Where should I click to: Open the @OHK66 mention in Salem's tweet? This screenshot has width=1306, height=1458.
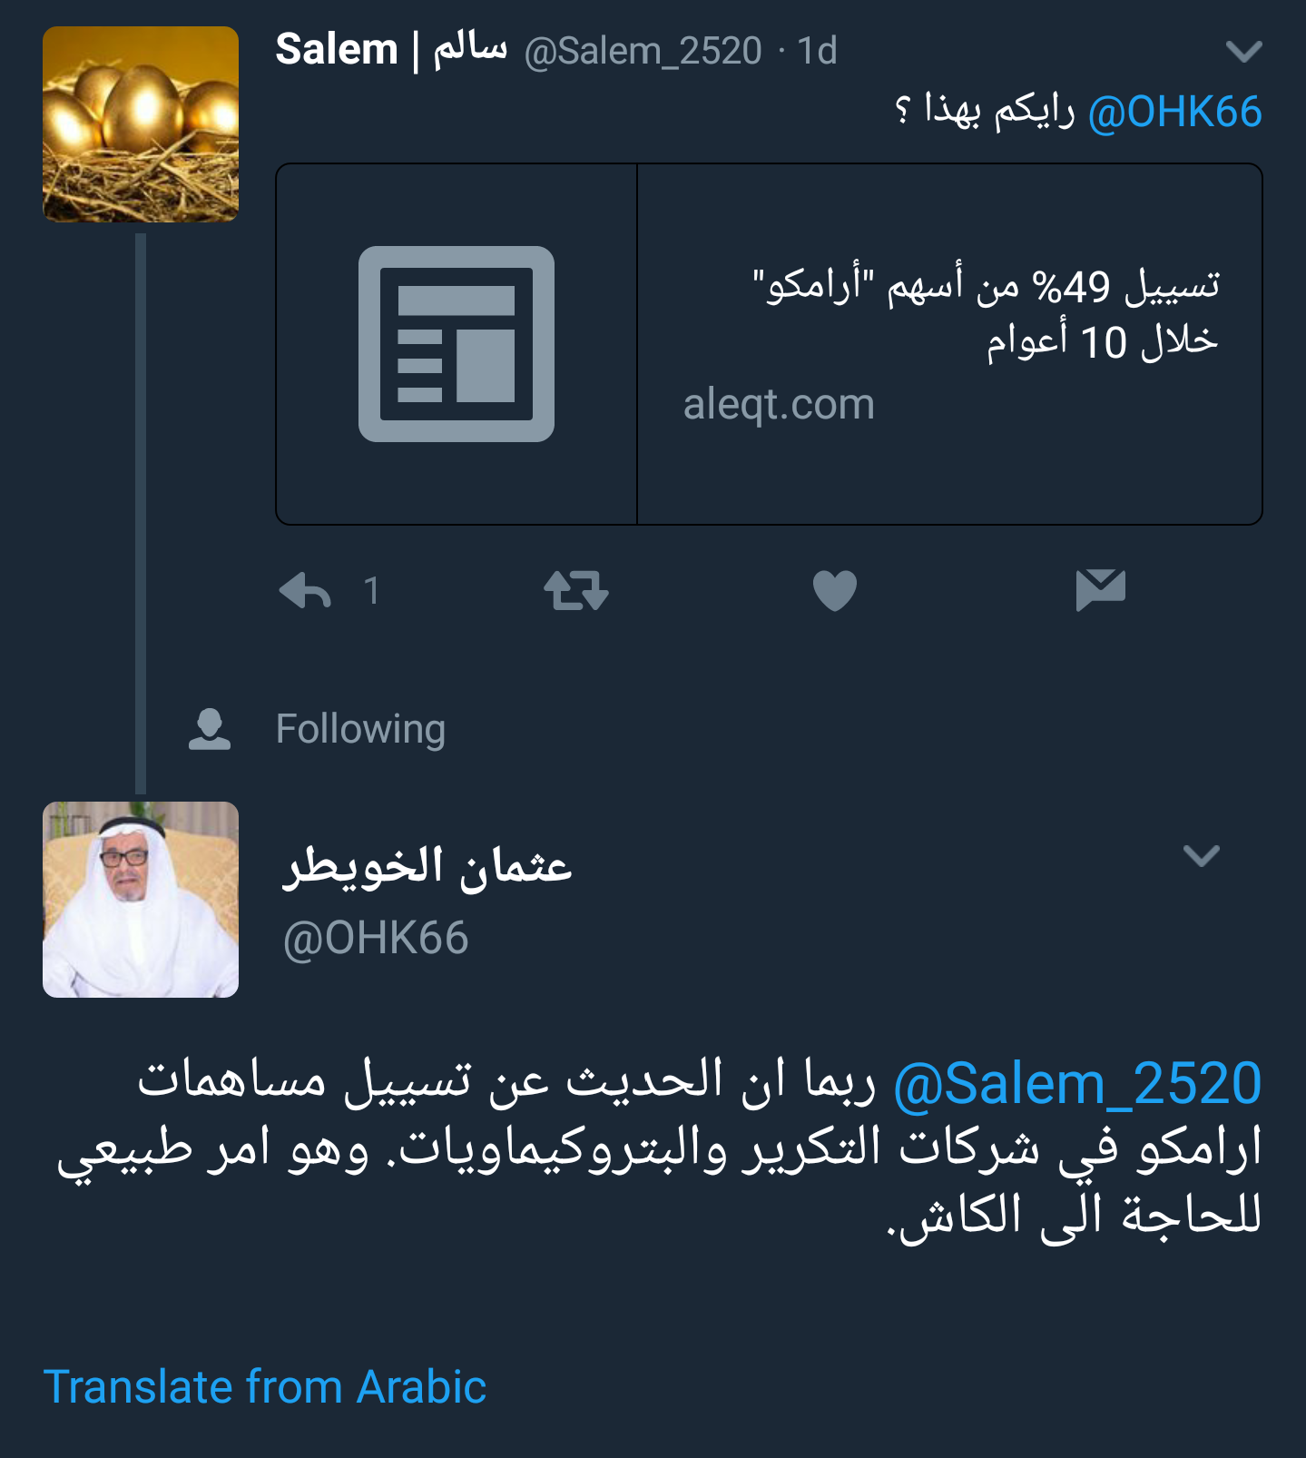(1175, 113)
